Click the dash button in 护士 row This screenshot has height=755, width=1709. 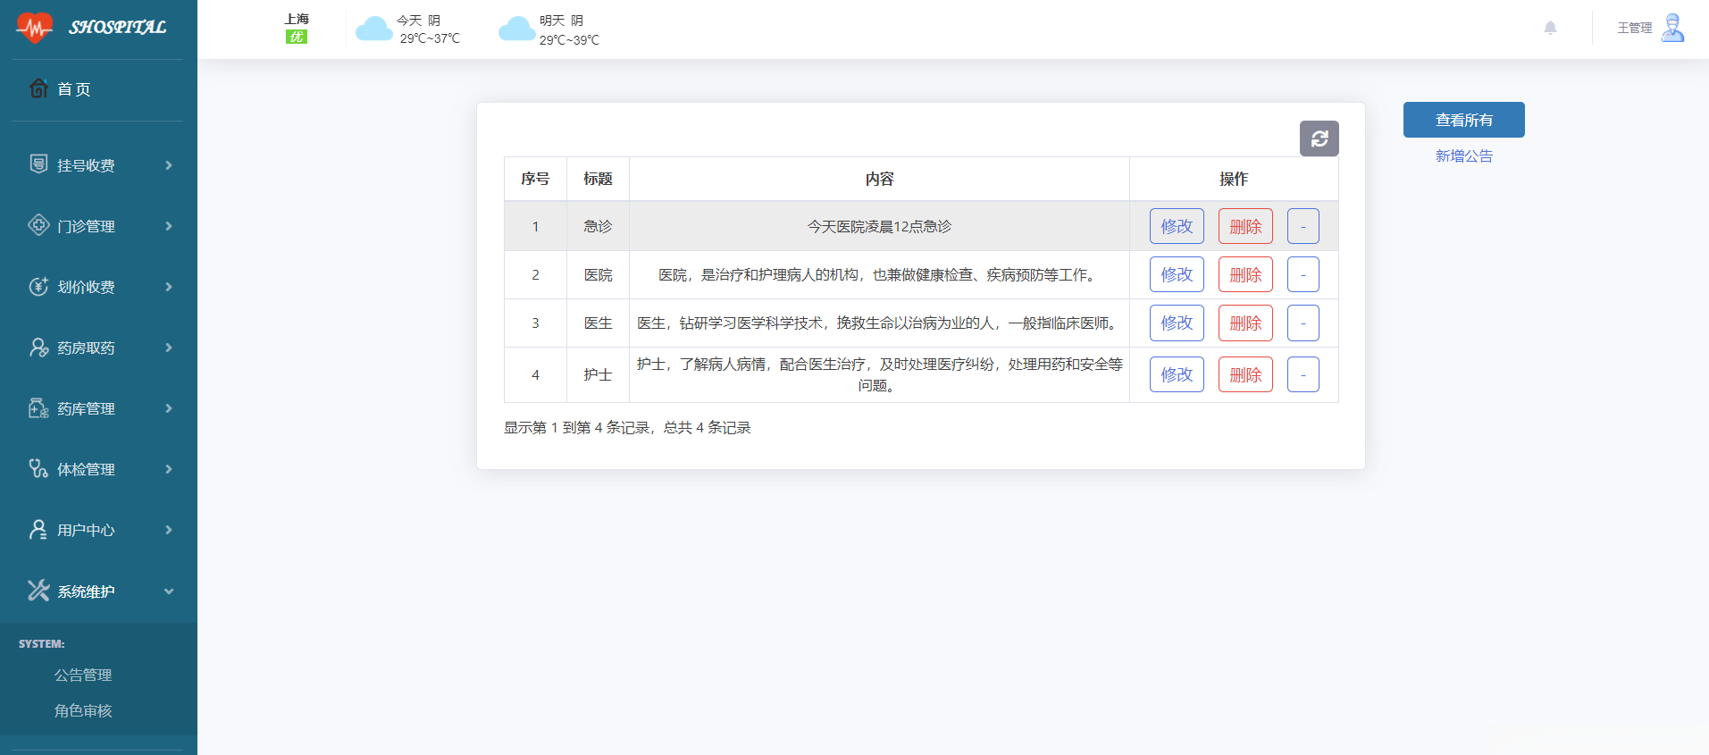point(1303,374)
